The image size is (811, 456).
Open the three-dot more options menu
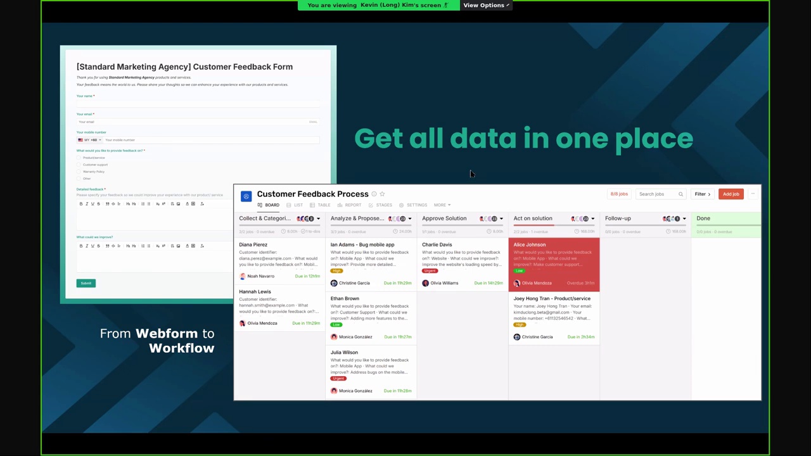(753, 194)
